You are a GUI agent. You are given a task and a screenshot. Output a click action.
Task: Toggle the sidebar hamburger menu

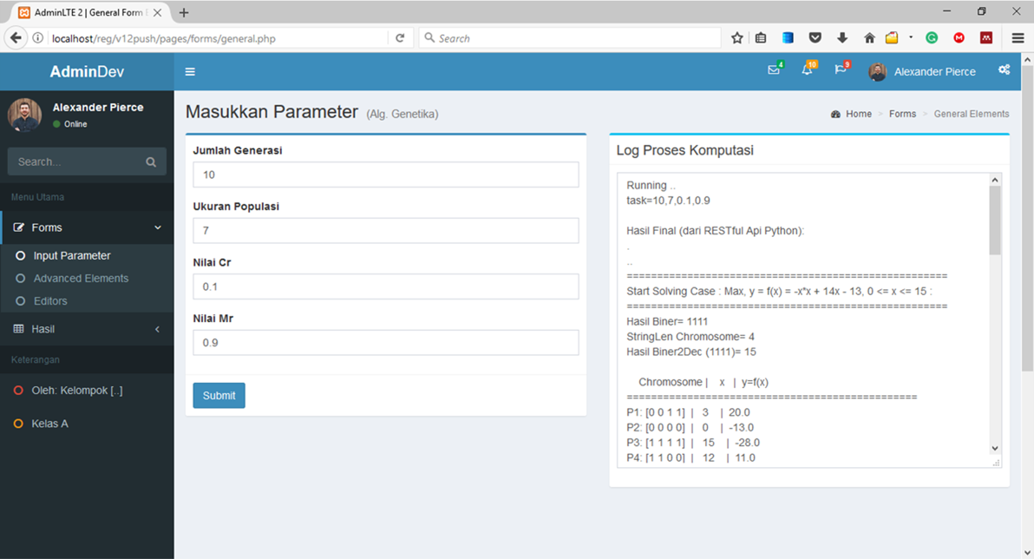pyautogui.click(x=190, y=72)
